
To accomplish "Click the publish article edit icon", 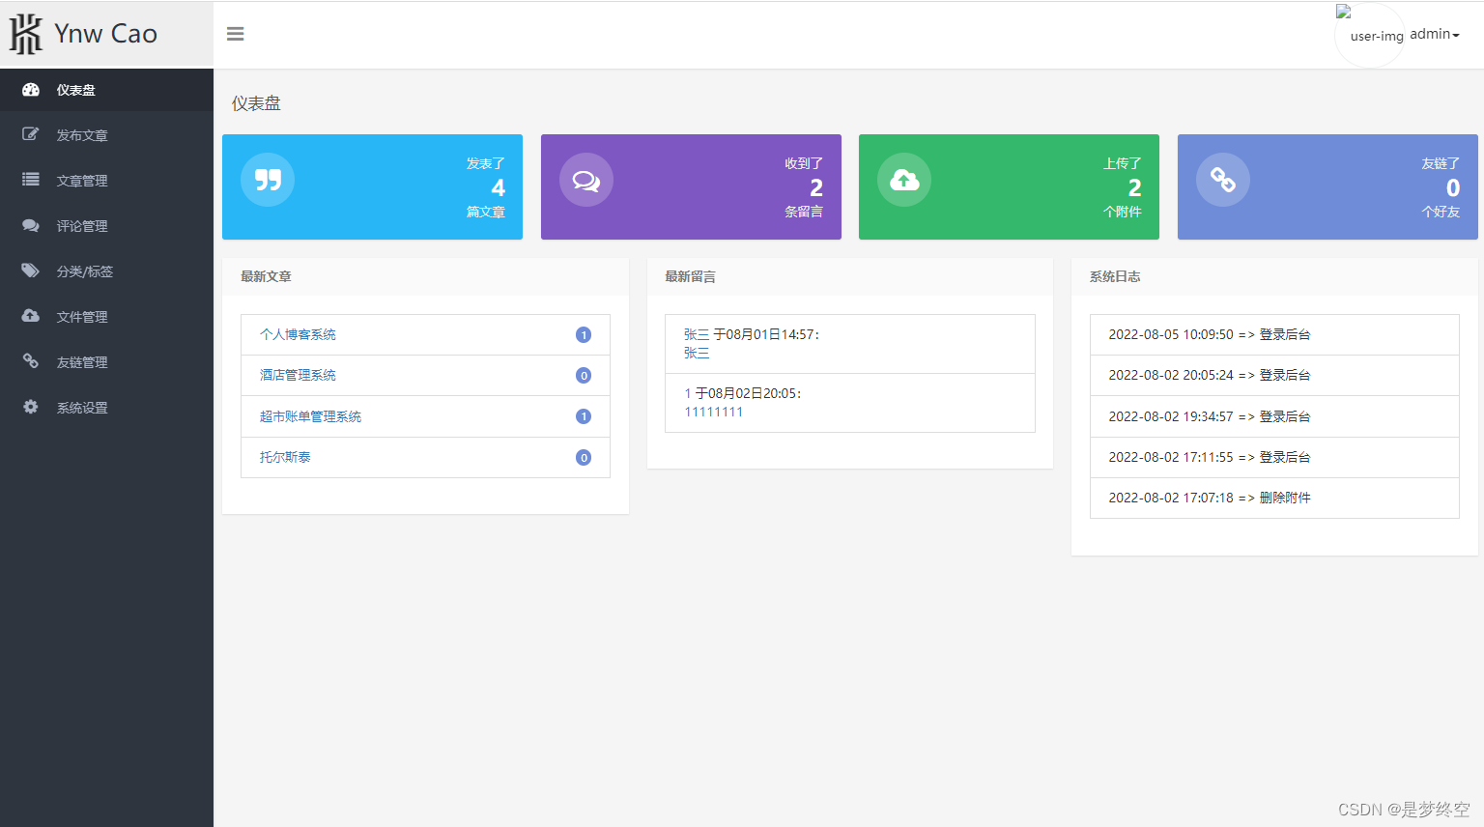I will tap(31, 134).
